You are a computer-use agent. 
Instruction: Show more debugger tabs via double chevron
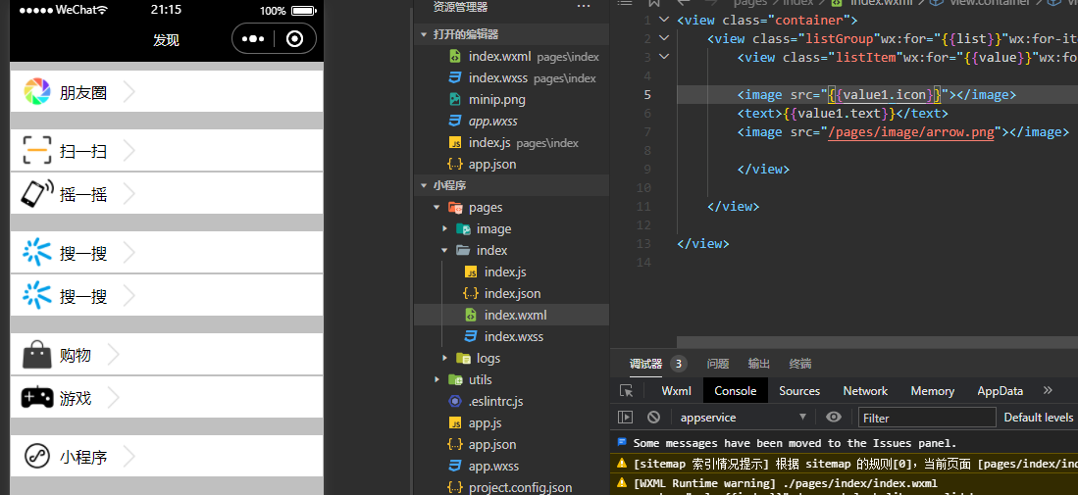pyautogui.click(x=1048, y=390)
